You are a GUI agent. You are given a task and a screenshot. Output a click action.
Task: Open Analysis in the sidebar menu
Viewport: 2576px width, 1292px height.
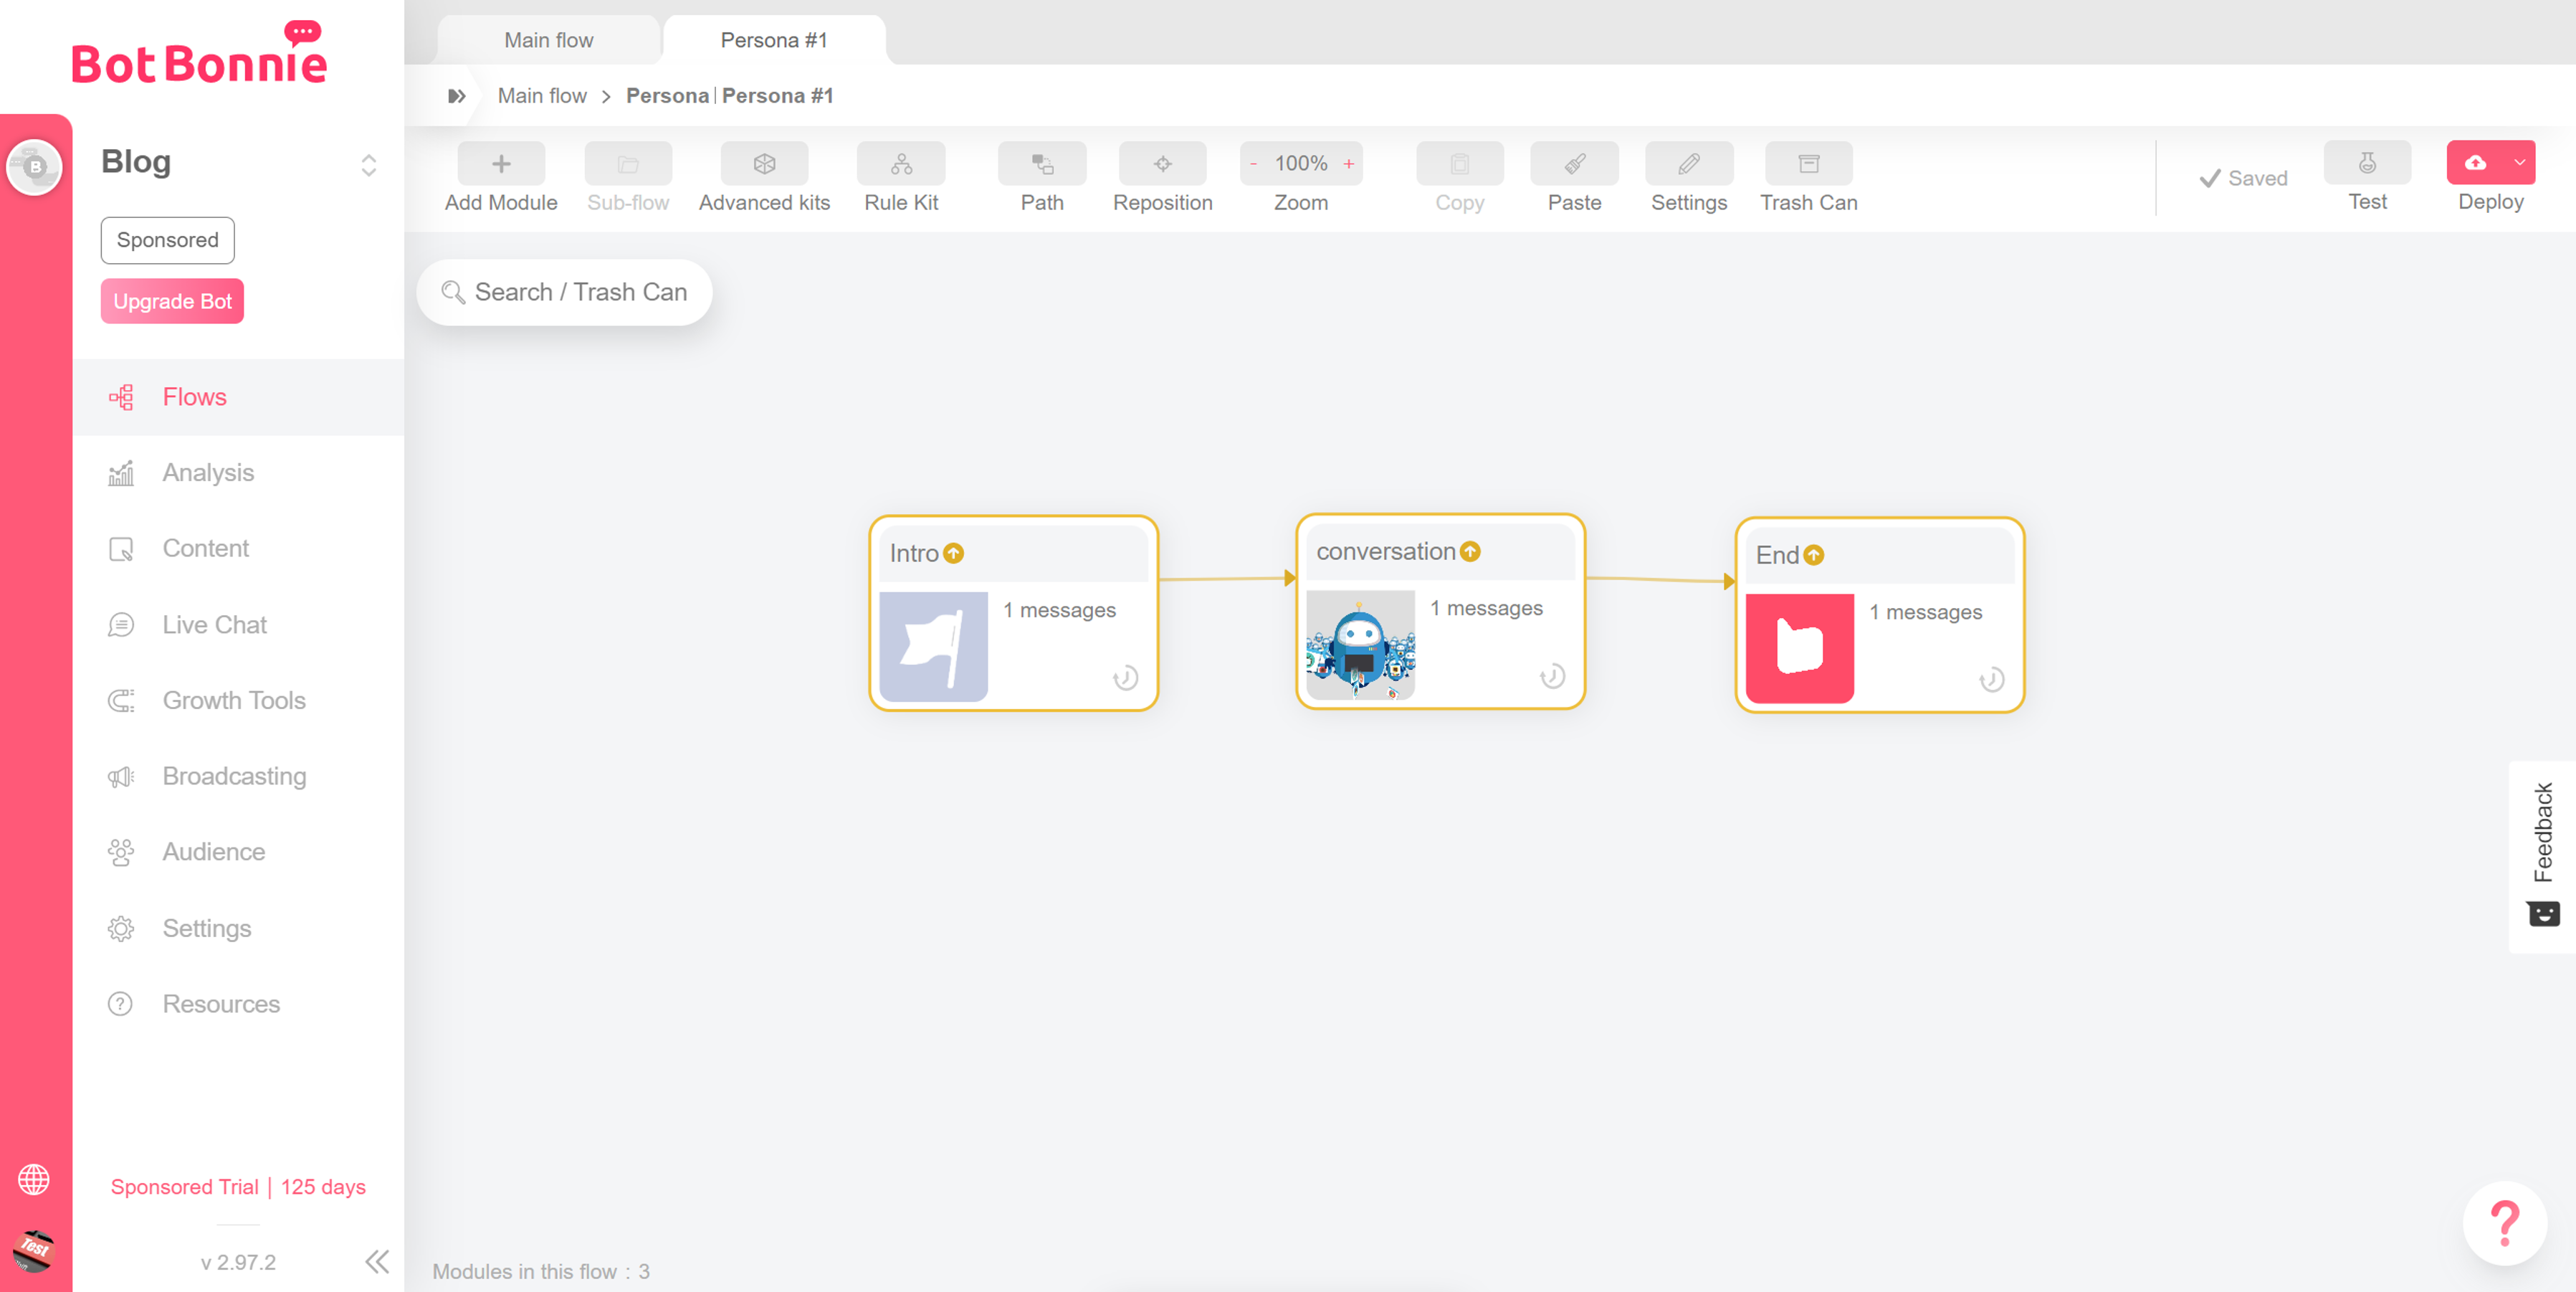(x=208, y=473)
